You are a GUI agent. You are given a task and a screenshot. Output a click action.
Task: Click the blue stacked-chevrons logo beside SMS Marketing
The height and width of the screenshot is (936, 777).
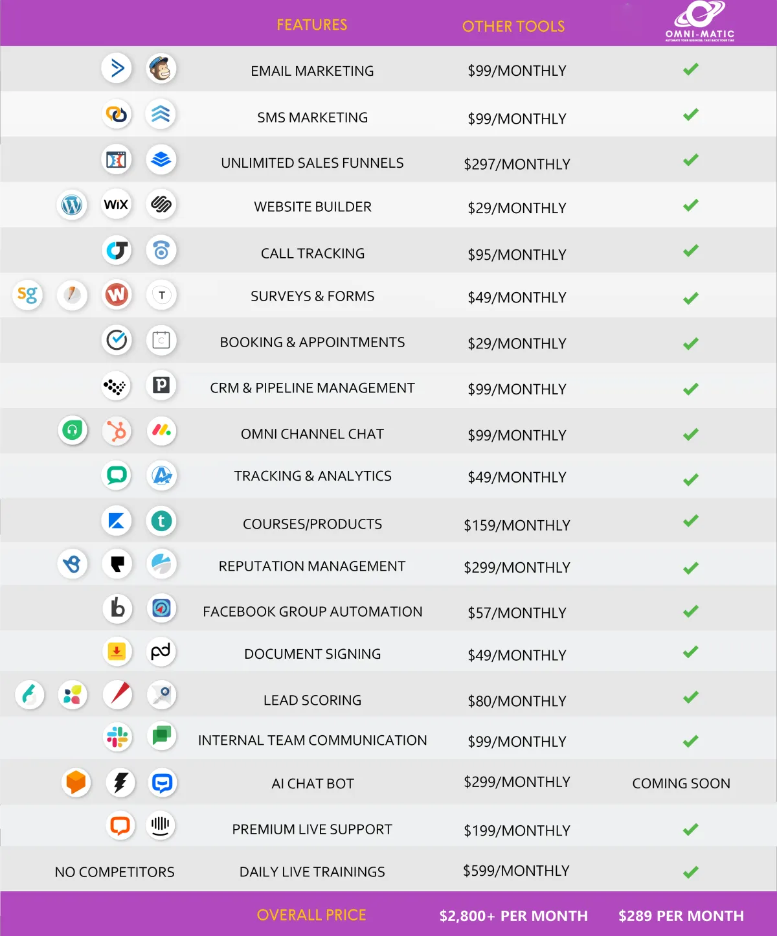tap(161, 114)
